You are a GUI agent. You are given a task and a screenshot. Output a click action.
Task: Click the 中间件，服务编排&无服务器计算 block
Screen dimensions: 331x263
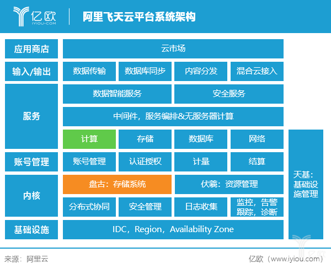tap(173, 116)
